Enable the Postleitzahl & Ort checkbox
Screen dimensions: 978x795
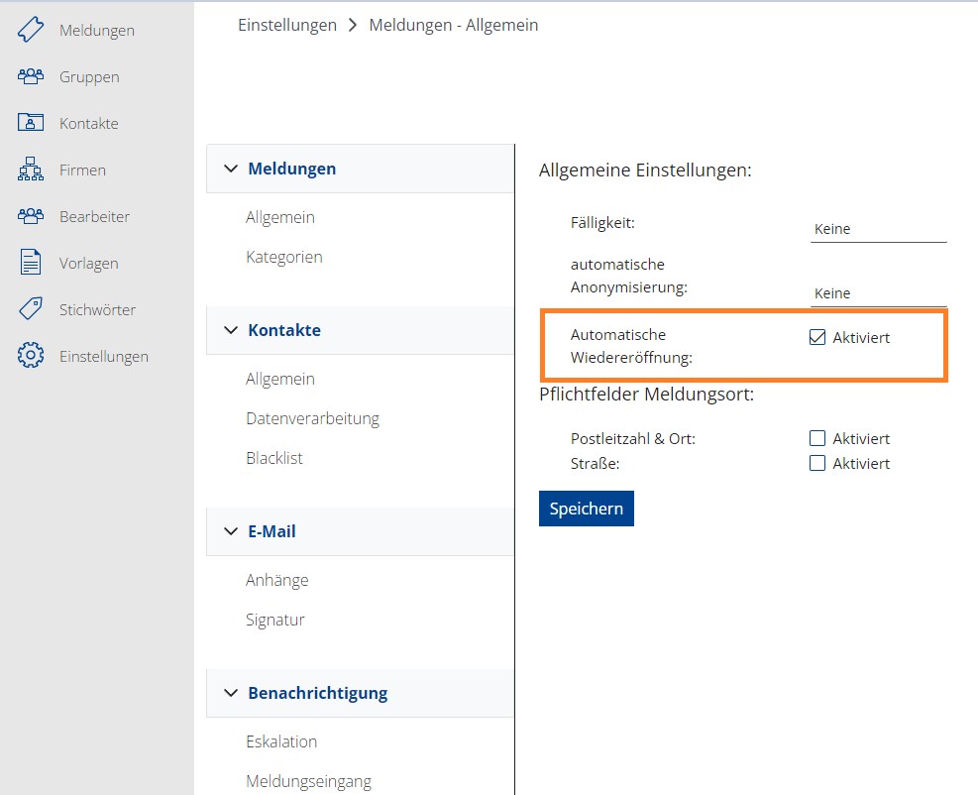tap(817, 439)
